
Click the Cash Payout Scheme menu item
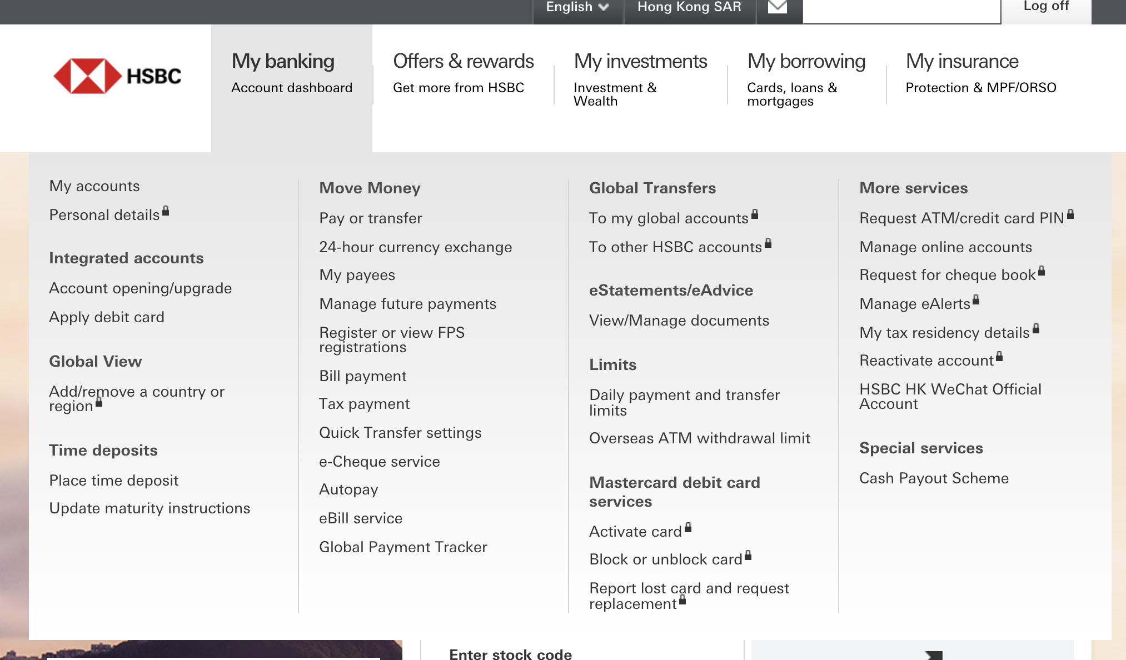coord(934,478)
